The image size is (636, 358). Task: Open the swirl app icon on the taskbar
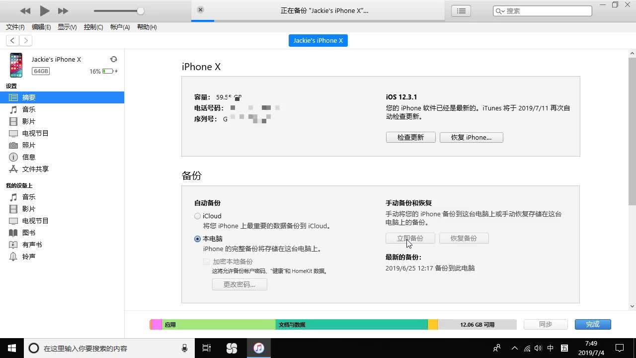(232, 348)
